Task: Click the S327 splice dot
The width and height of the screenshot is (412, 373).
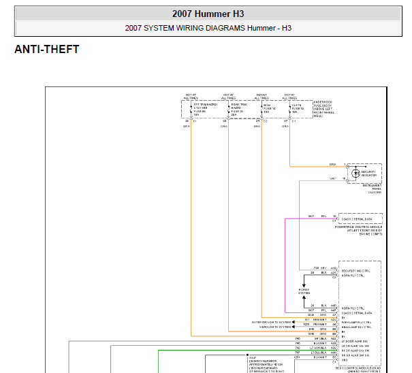Action: (x=247, y=355)
